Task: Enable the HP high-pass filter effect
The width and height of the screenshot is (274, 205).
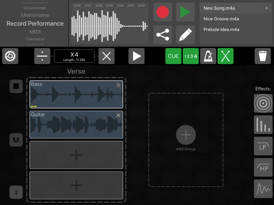Action: [263, 167]
